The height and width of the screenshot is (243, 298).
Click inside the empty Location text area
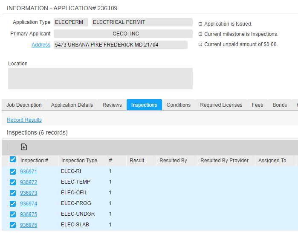(100, 79)
